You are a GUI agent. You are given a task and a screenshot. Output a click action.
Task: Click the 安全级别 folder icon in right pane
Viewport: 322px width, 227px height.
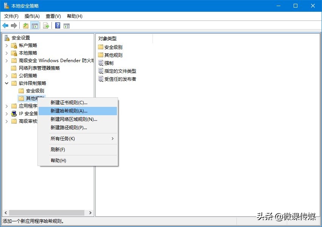(101, 47)
